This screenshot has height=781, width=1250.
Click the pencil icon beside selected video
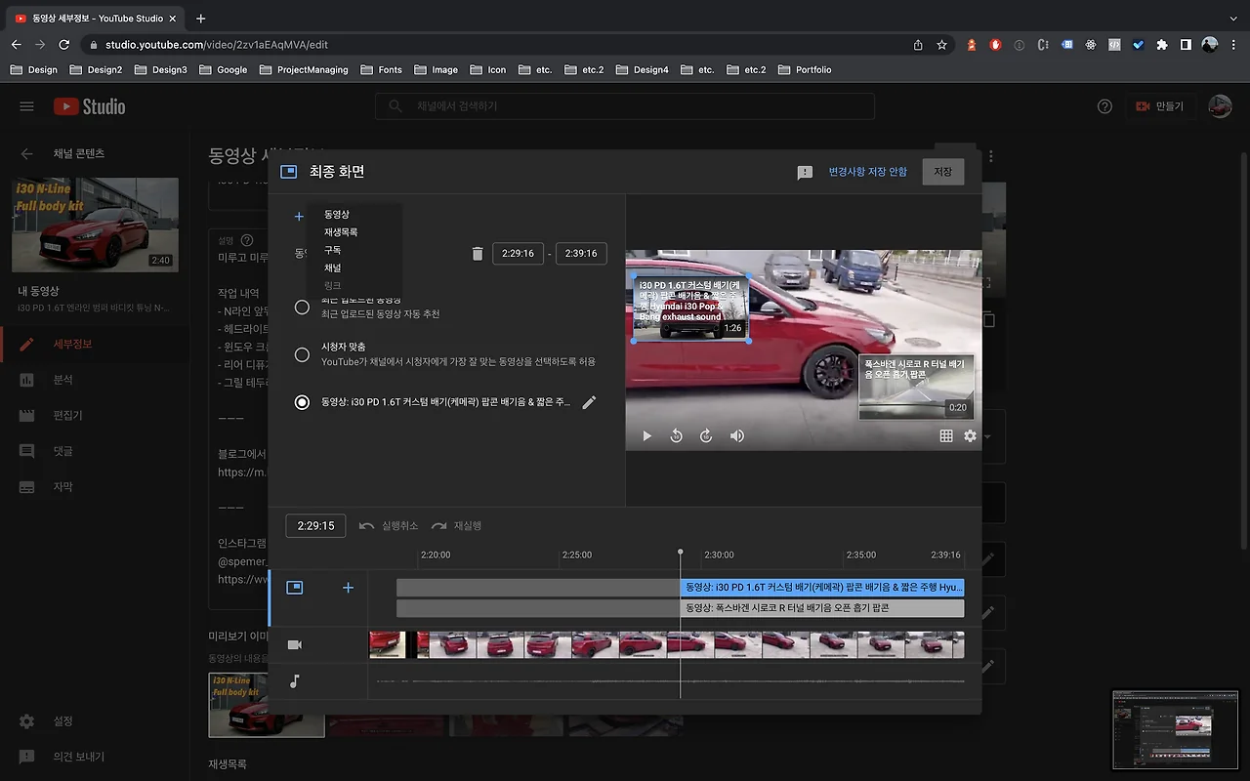tap(589, 402)
